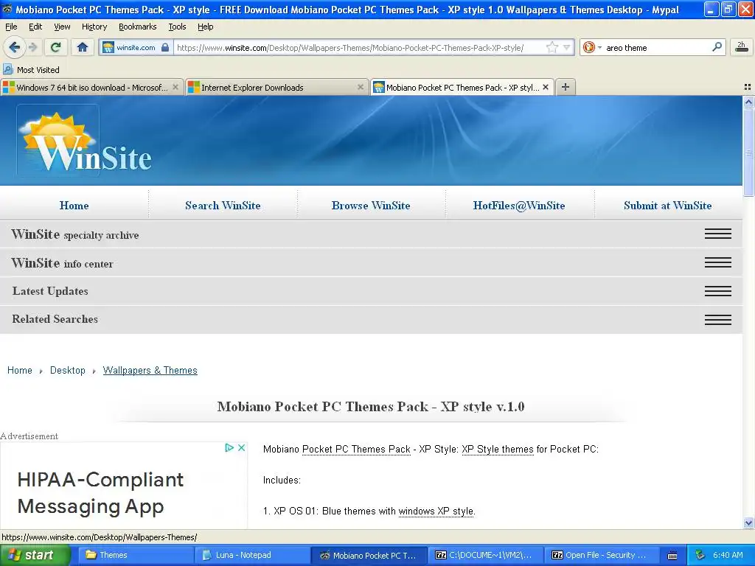Go to the Home navigation link

point(74,206)
